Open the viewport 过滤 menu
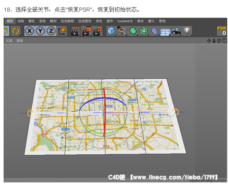The width and height of the screenshot is (228, 184). 9,41
